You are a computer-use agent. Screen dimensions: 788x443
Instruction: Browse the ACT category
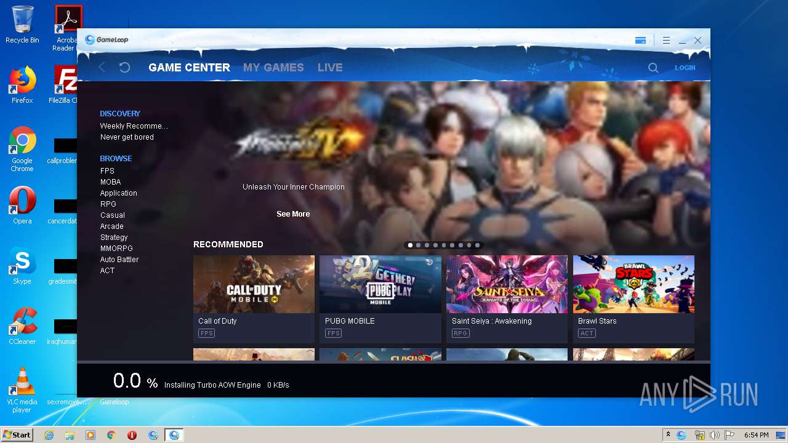tap(107, 271)
